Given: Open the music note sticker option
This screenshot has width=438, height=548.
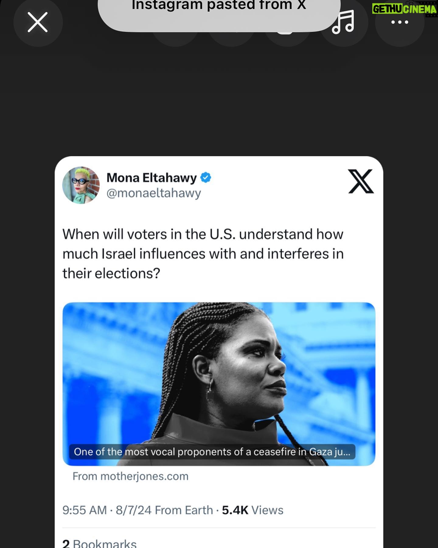Looking at the screenshot, I should (x=344, y=22).
